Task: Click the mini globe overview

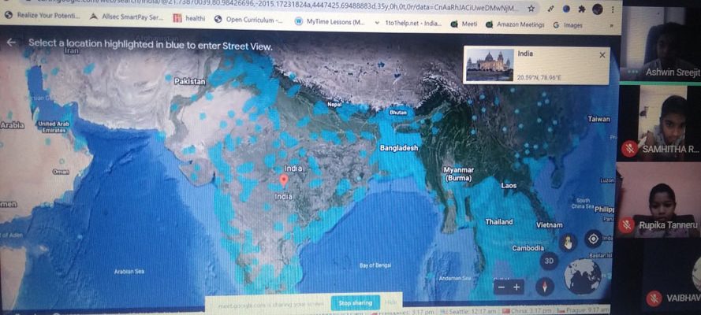Action: coord(582,276)
